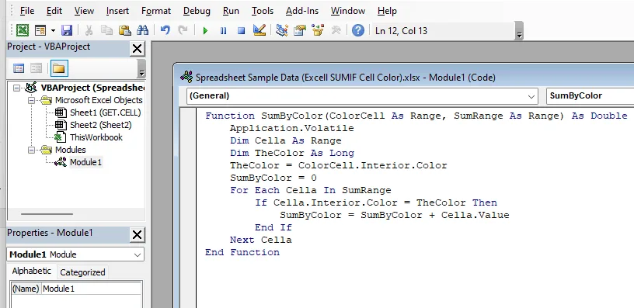Open the File menu
The width and height of the screenshot is (634, 308).
coord(27,11)
